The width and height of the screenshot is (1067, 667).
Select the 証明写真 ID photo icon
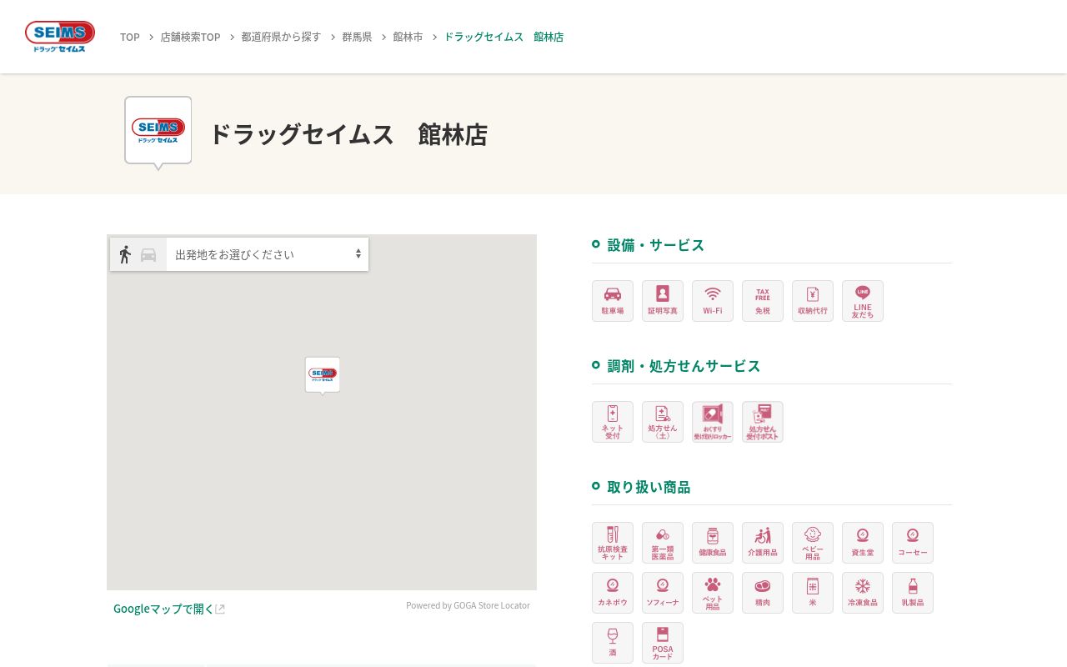(x=663, y=301)
